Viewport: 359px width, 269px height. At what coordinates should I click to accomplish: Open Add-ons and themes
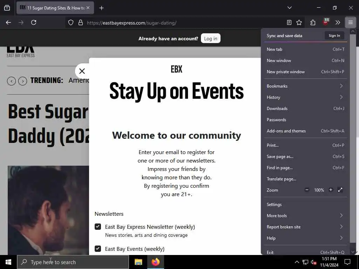305,131
